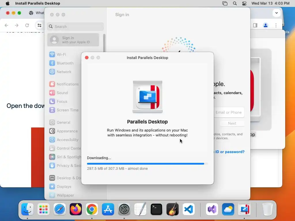Open System Settings from the Dock
Screen dimensions: 295x221
[x=124, y=209]
